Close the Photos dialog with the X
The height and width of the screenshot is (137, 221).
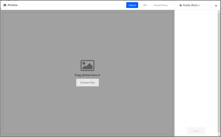pos(216,6)
